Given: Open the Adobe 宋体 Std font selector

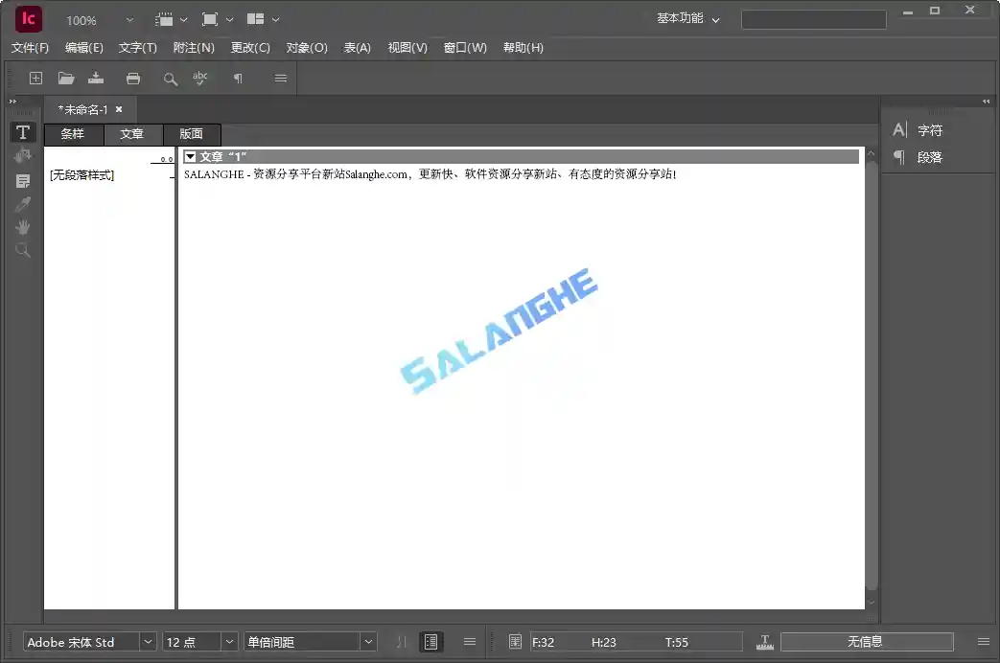Looking at the screenshot, I should click(81, 642).
